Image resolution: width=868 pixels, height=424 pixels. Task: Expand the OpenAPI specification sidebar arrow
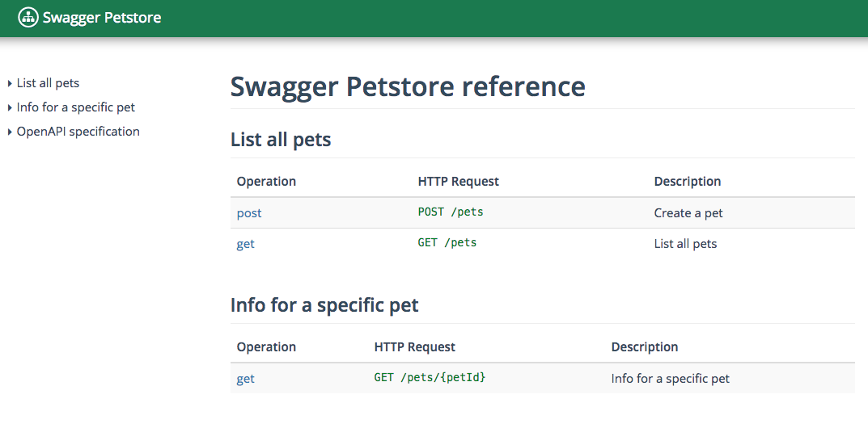tap(10, 132)
